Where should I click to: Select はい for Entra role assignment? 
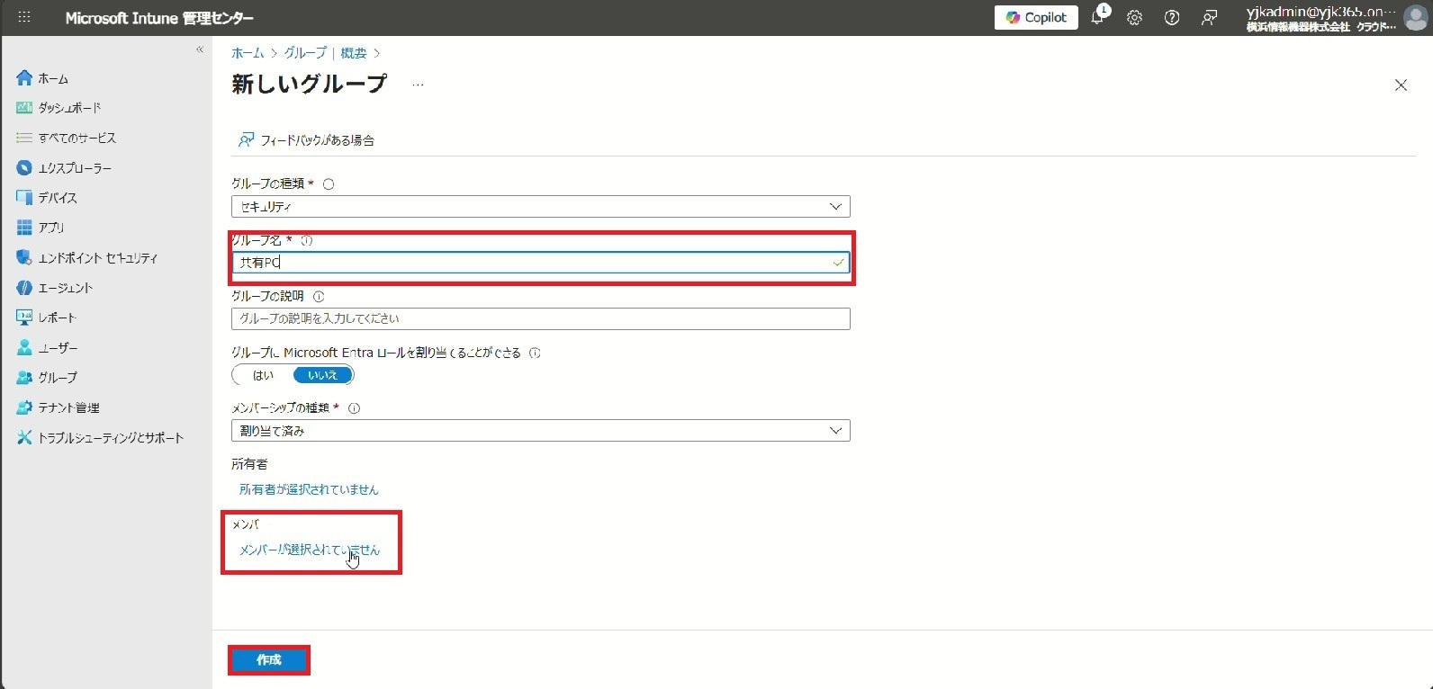[x=263, y=375]
